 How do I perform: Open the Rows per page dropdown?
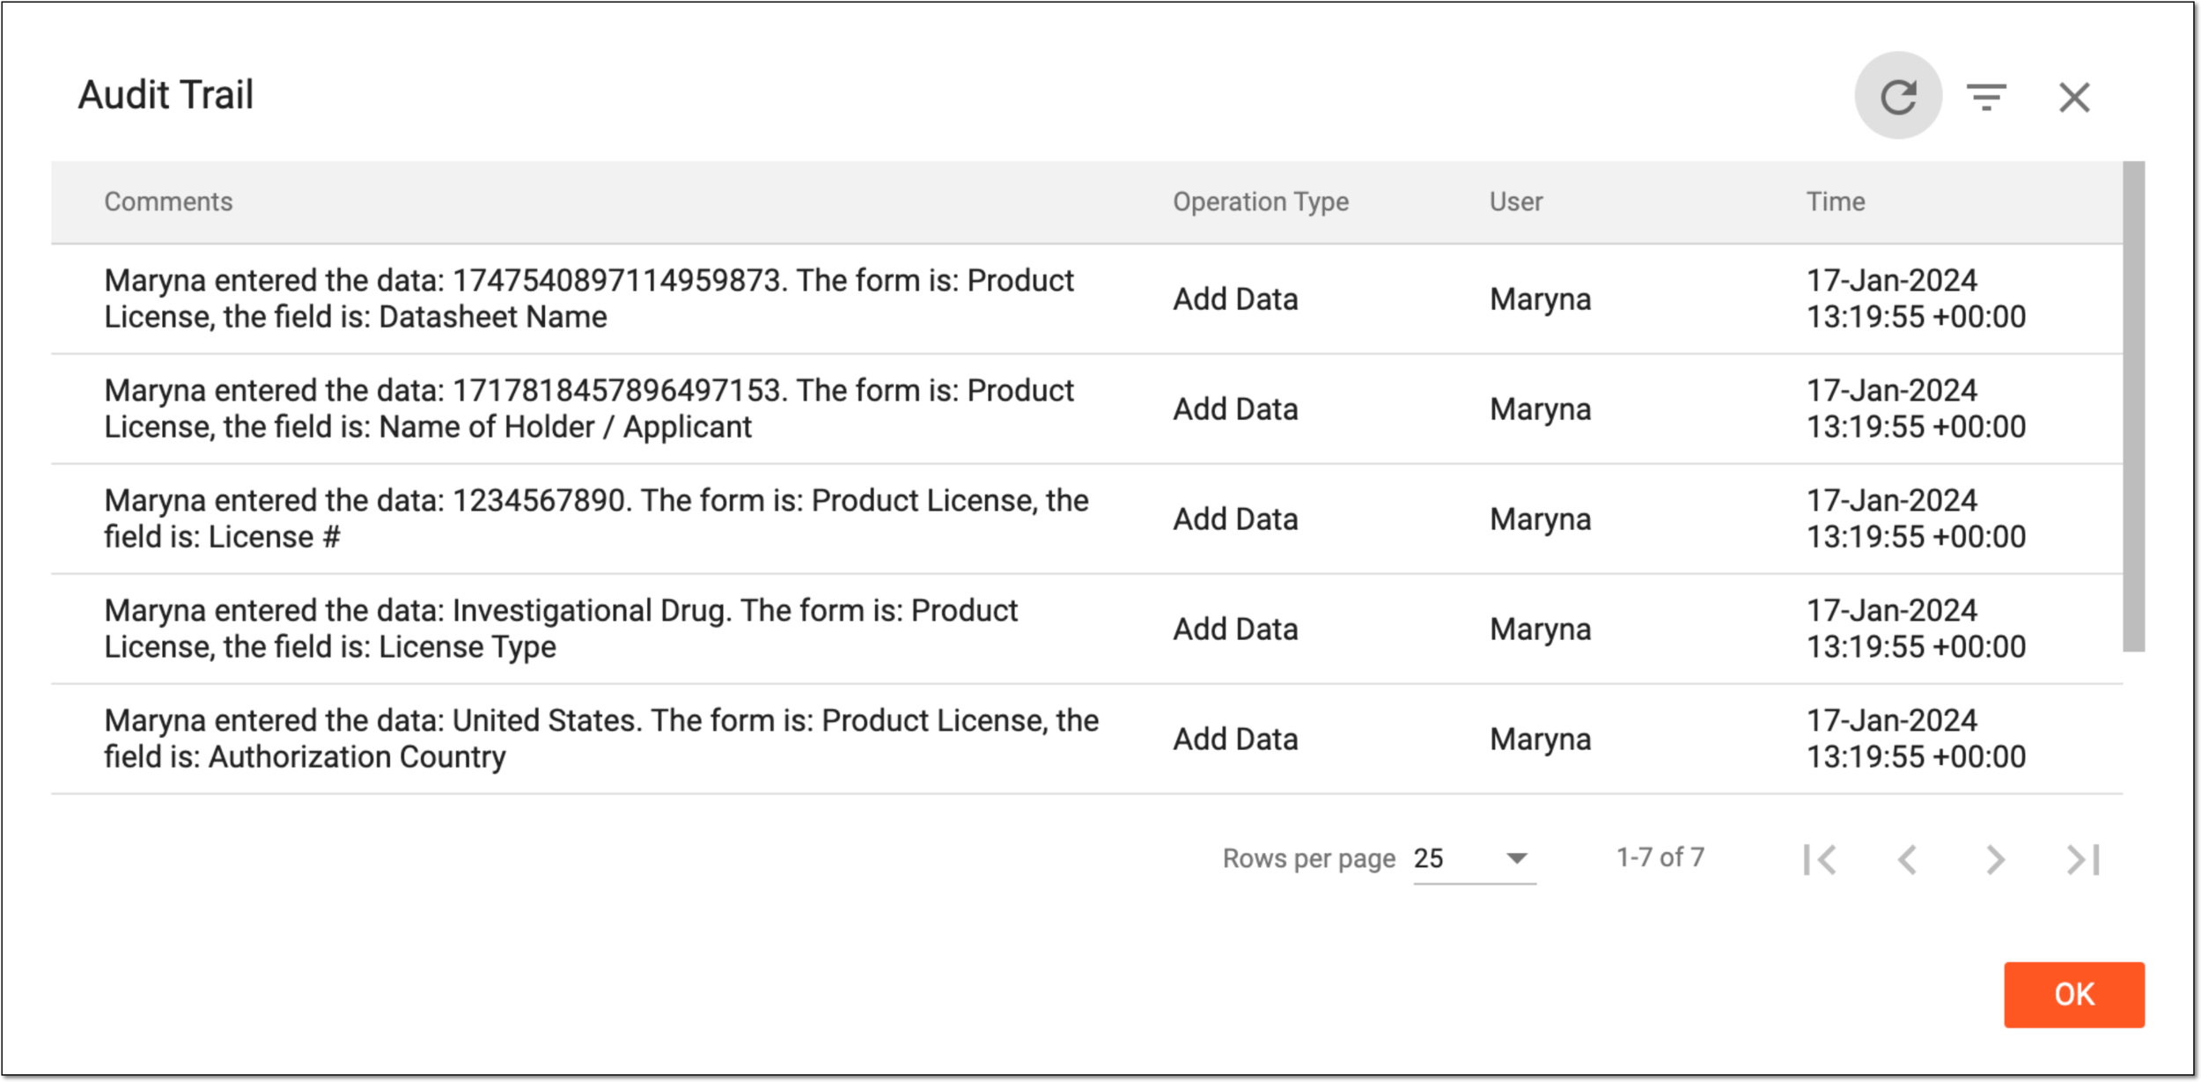(1474, 858)
